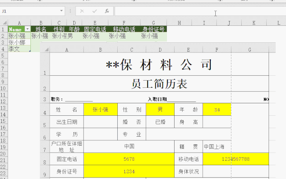The width and height of the screenshot is (286, 179).
Task: Click the 职务 label in the resume form
Action: [57, 99]
